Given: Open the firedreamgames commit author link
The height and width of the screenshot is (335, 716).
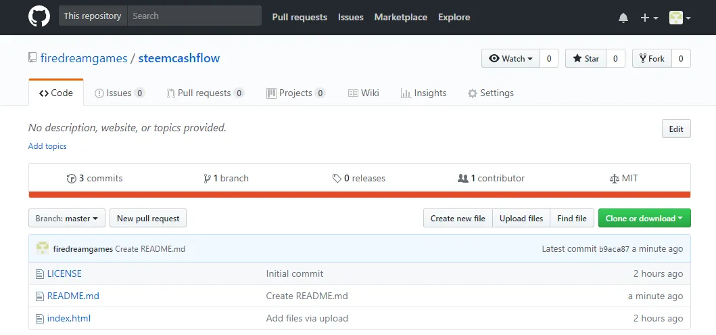Looking at the screenshot, I should 83,249.
